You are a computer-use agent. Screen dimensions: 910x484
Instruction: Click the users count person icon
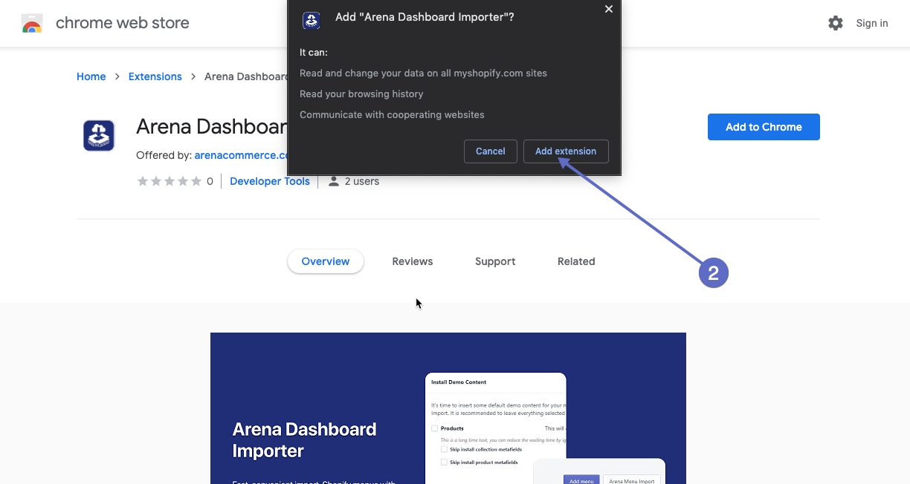334,181
